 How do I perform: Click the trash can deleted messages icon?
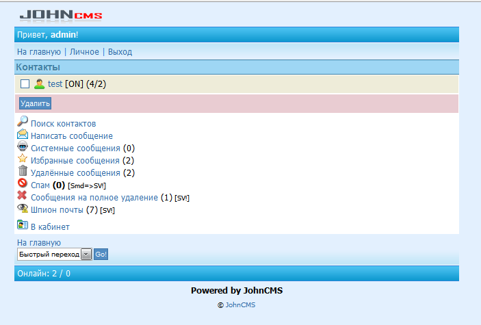click(x=23, y=170)
